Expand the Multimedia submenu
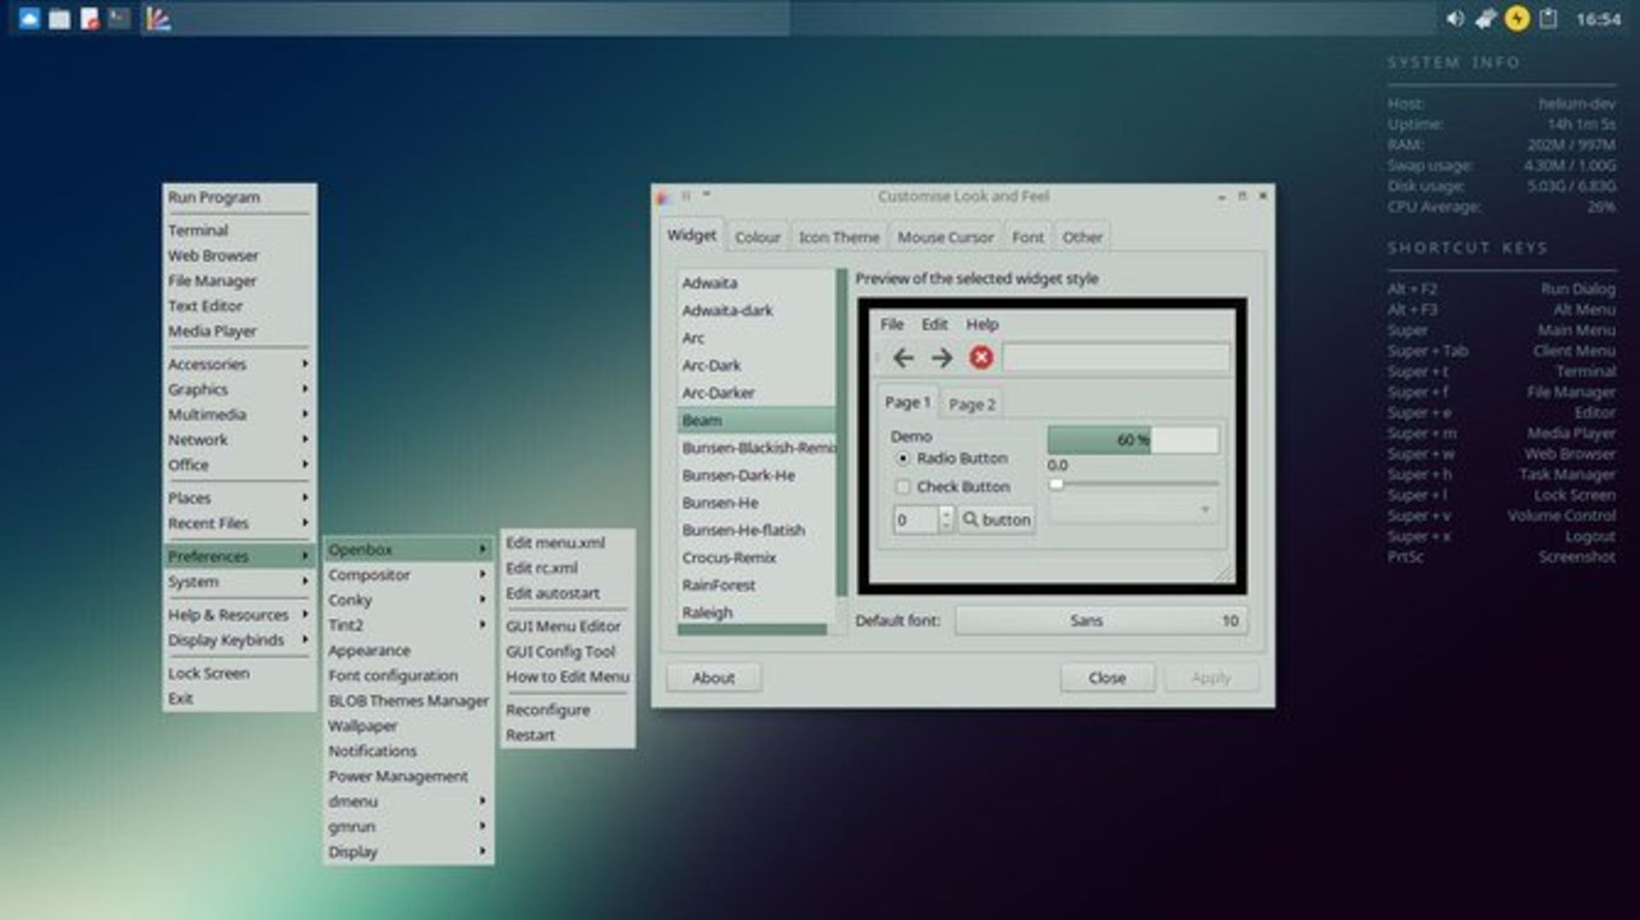The width and height of the screenshot is (1640, 920). point(237,414)
